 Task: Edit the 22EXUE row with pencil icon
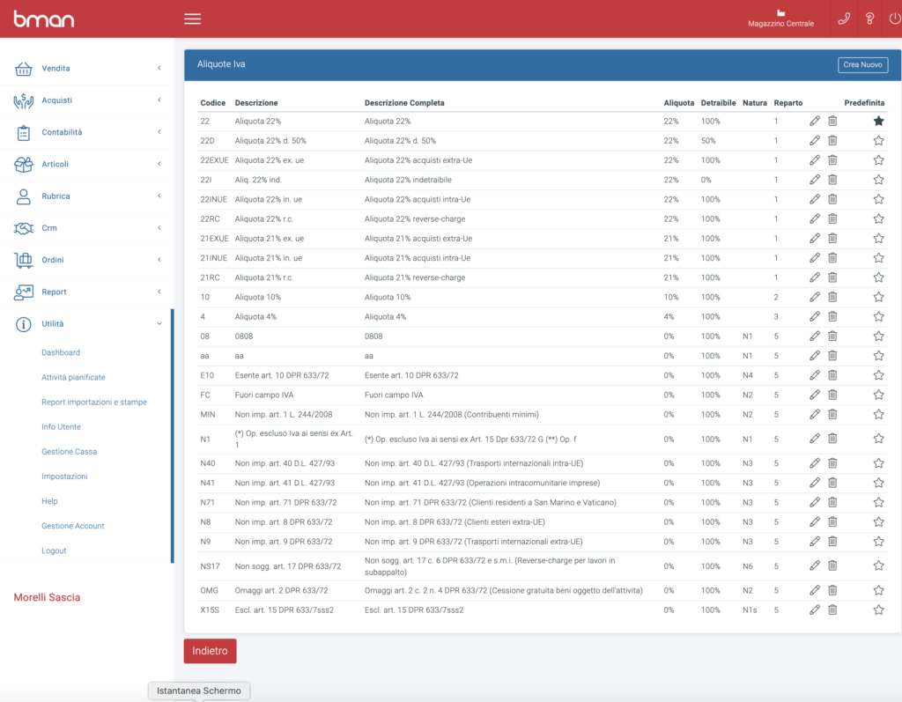(815, 160)
